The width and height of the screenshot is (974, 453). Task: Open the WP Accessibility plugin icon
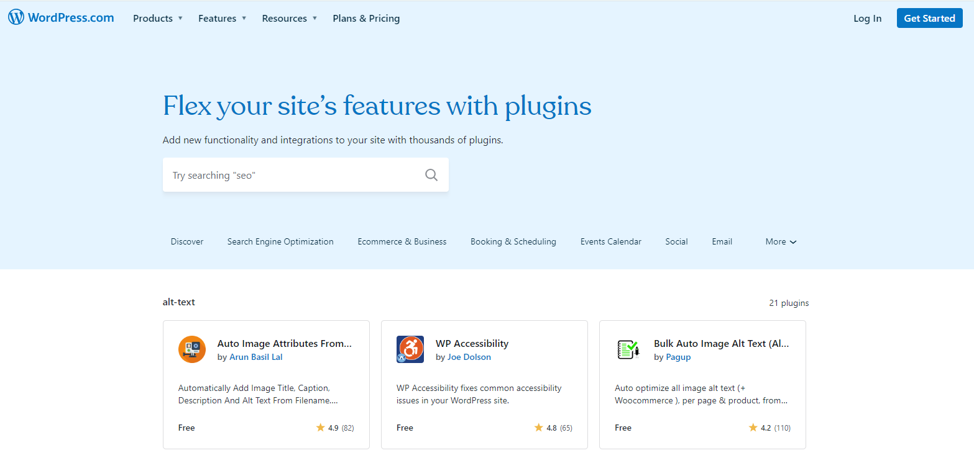[x=410, y=349]
